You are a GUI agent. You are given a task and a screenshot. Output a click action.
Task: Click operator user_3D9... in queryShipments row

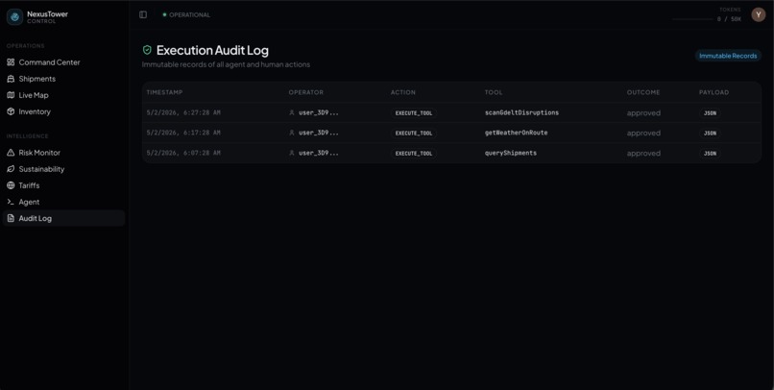pyautogui.click(x=319, y=153)
